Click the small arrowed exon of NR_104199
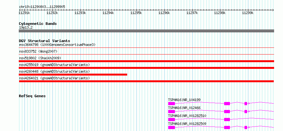 246,104
